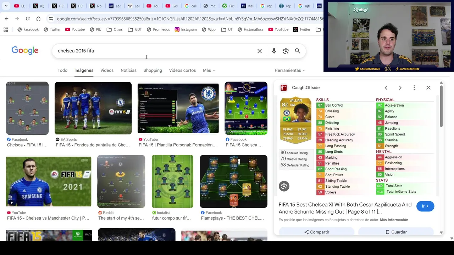Open FIFA 15 Best Chelsea XI article title
The height and width of the screenshot is (255, 454).
click(x=345, y=208)
